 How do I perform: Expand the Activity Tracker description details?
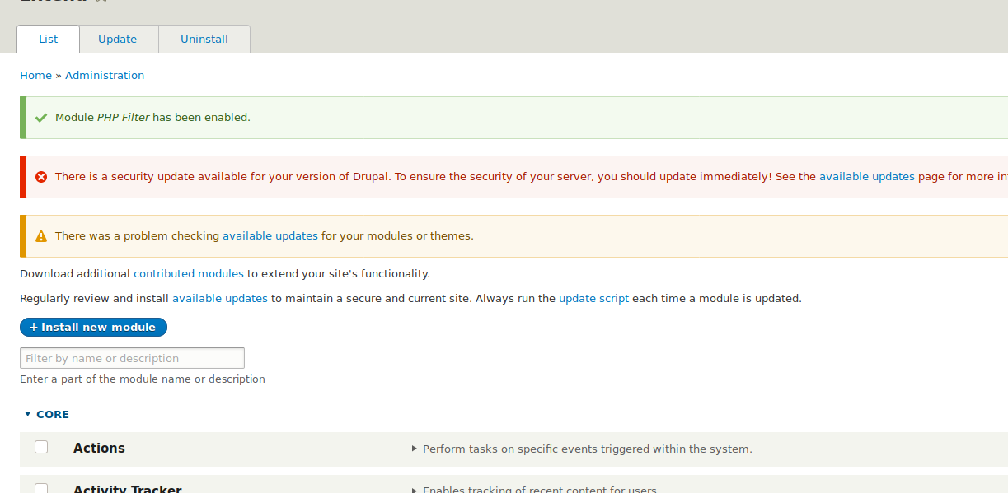415,490
